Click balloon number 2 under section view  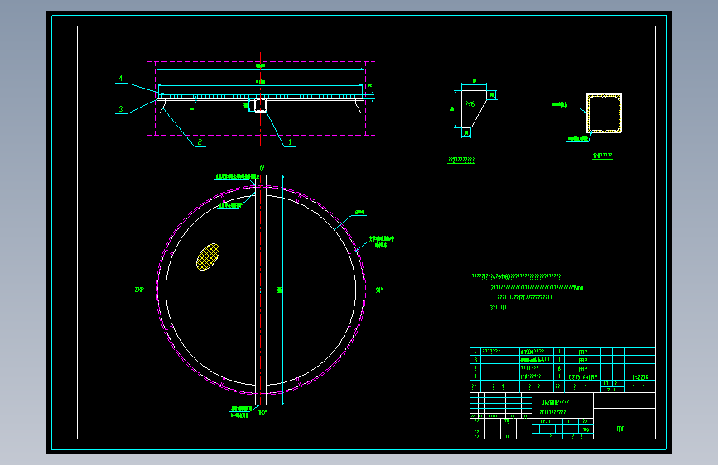pos(200,142)
